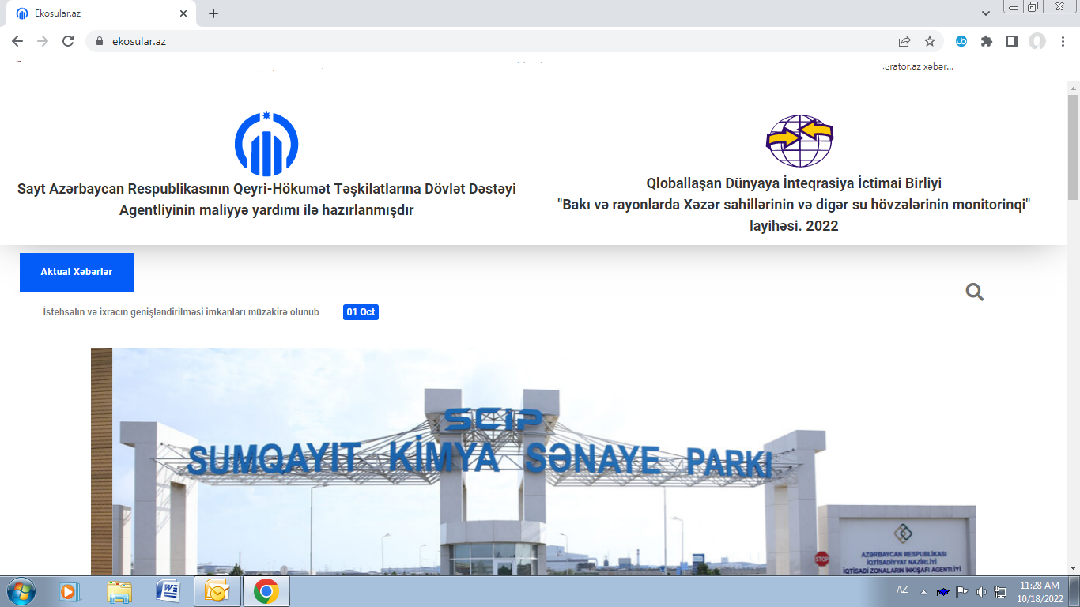1080x607 pixels.
Task: Go back using the browser back arrow
Action: click(17, 41)
